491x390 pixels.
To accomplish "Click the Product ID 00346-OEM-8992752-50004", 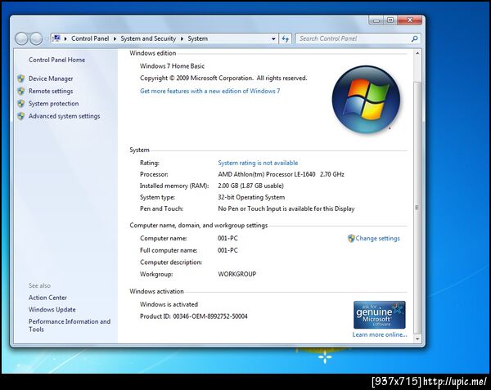I will click(x=193, y=316).
